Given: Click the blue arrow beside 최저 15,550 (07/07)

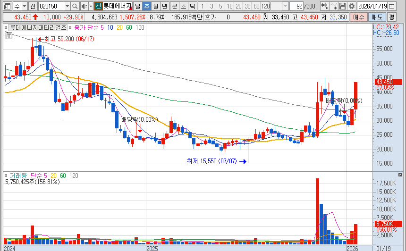Looking at the screenshot, I should (x=243, y=161).
